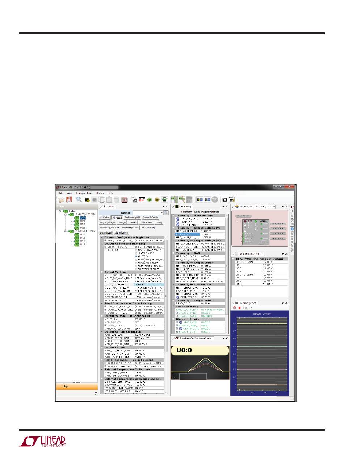Switch to the Config tab
Image resolution: width=344 pixels, height=450 pixels.
109,206
